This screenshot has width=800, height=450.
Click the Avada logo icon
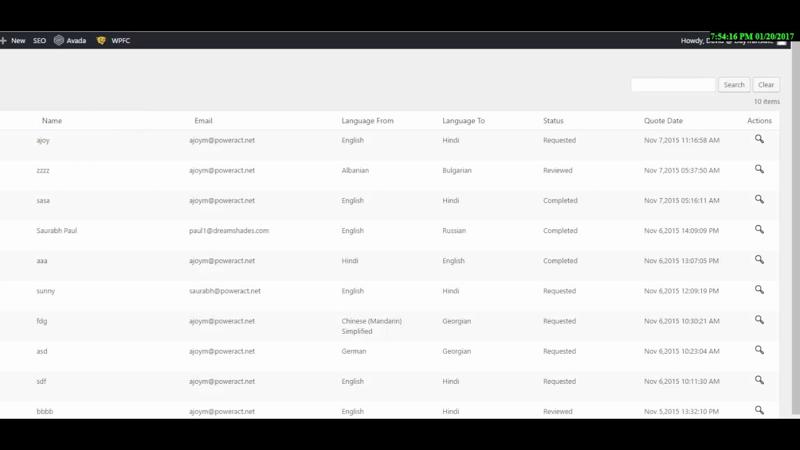pos(59,40)
